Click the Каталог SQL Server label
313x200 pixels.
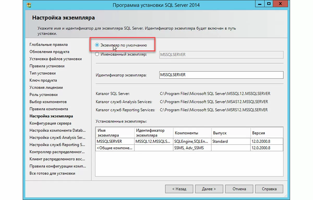click(x=113, y=94)
